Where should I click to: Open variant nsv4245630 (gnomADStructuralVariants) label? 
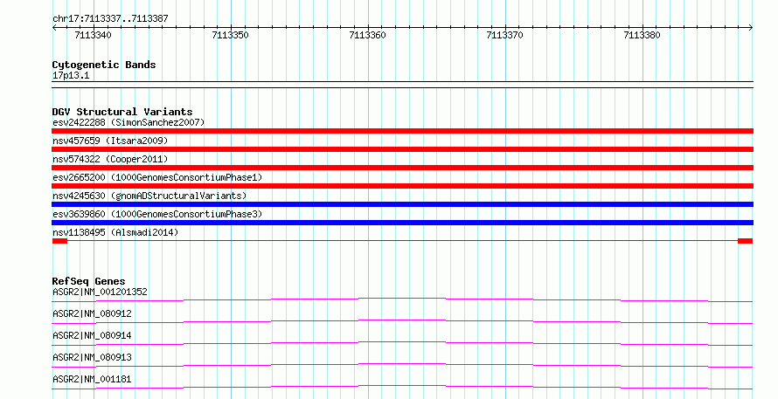coord(149,196)
